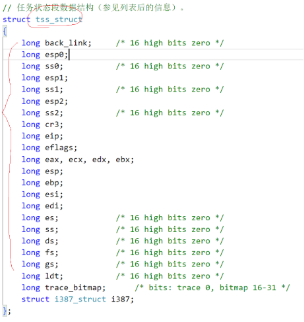Click the i387_struct type name
This screenshot has height=322, width=304.
80,299
